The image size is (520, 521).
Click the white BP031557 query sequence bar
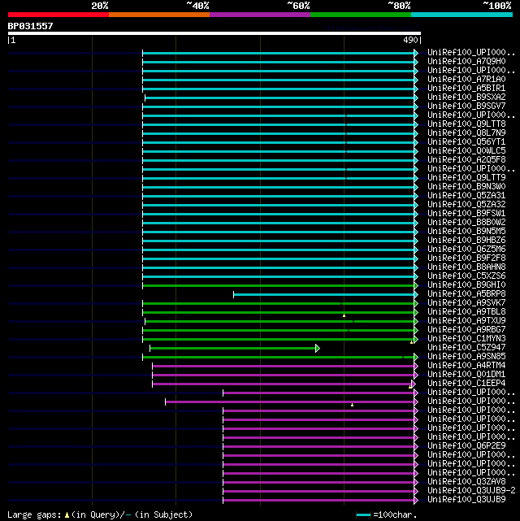click(214, 33)
